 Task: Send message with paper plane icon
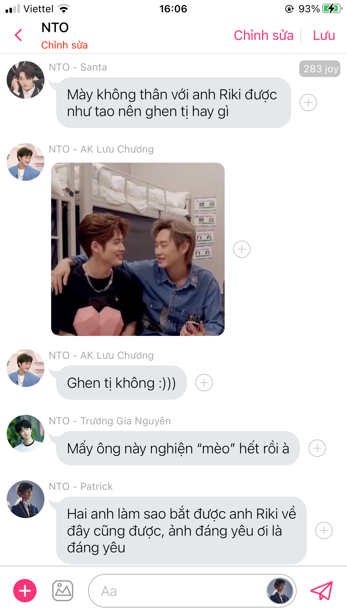pyautogui.click(x=322, y=591)
